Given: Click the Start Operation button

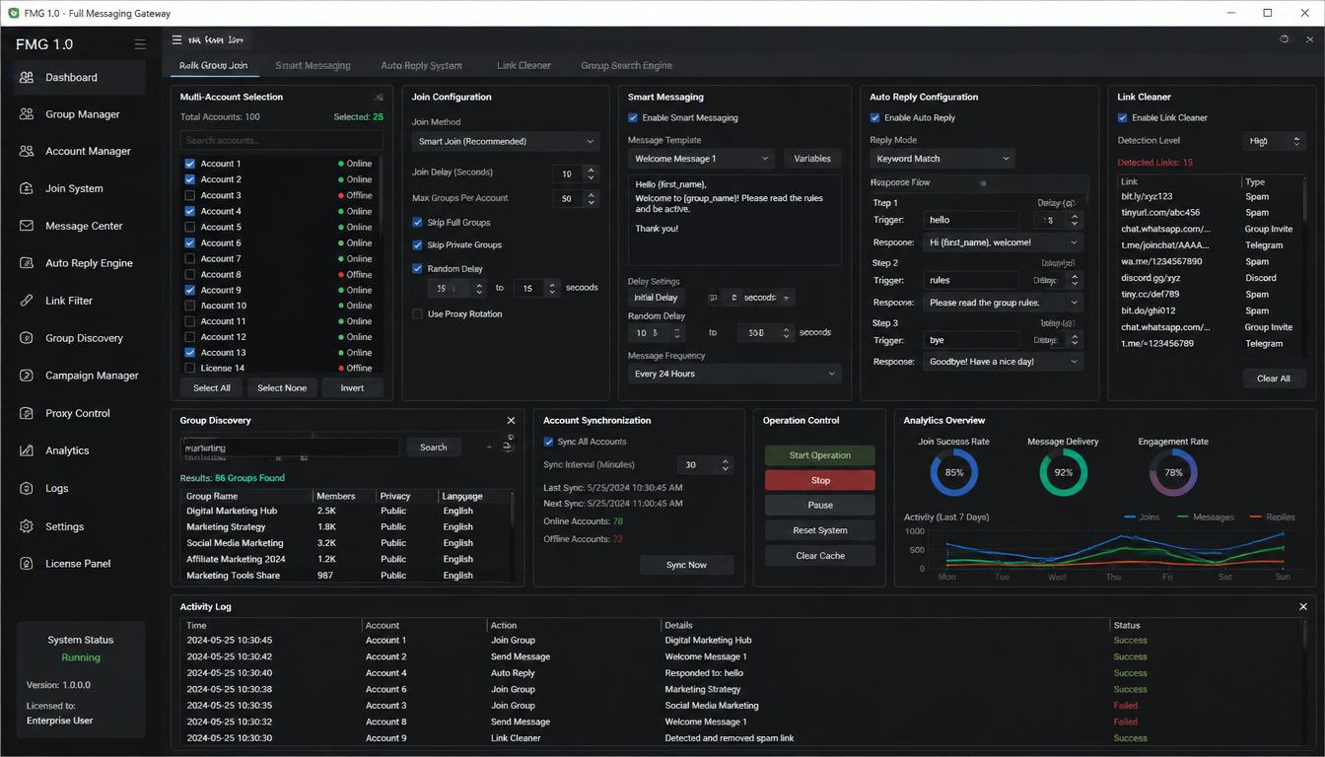Looking at the screenshot, I should point(819,455).
